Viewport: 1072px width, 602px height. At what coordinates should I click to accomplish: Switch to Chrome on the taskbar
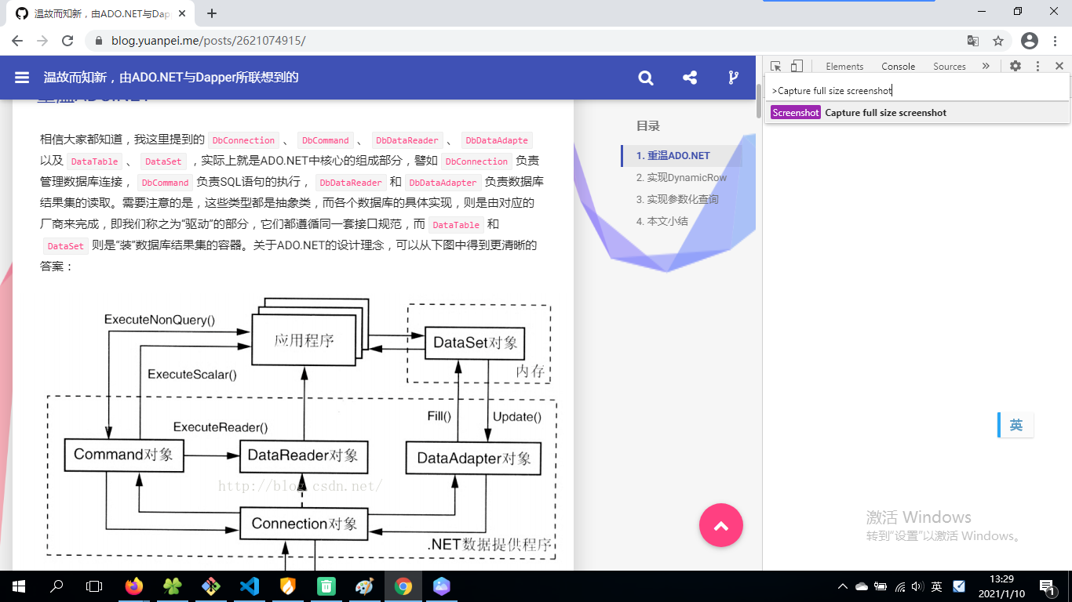point(403,586)
